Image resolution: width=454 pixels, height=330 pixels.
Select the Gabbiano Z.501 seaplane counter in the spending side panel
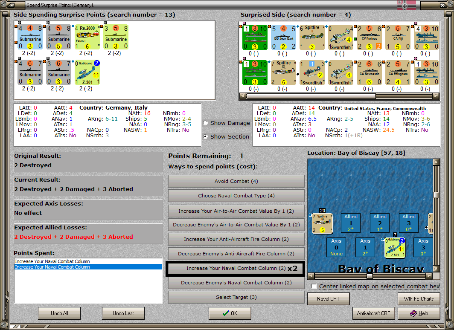tap(87, 72)
